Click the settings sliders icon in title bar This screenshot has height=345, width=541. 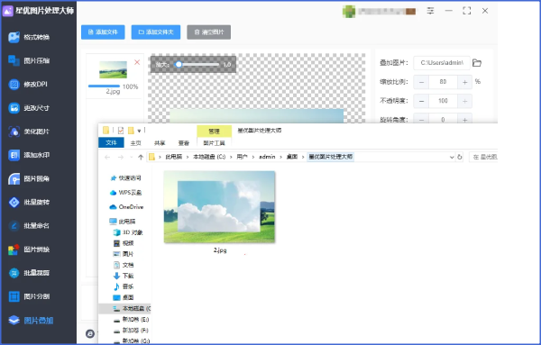(x=430, y=11)
